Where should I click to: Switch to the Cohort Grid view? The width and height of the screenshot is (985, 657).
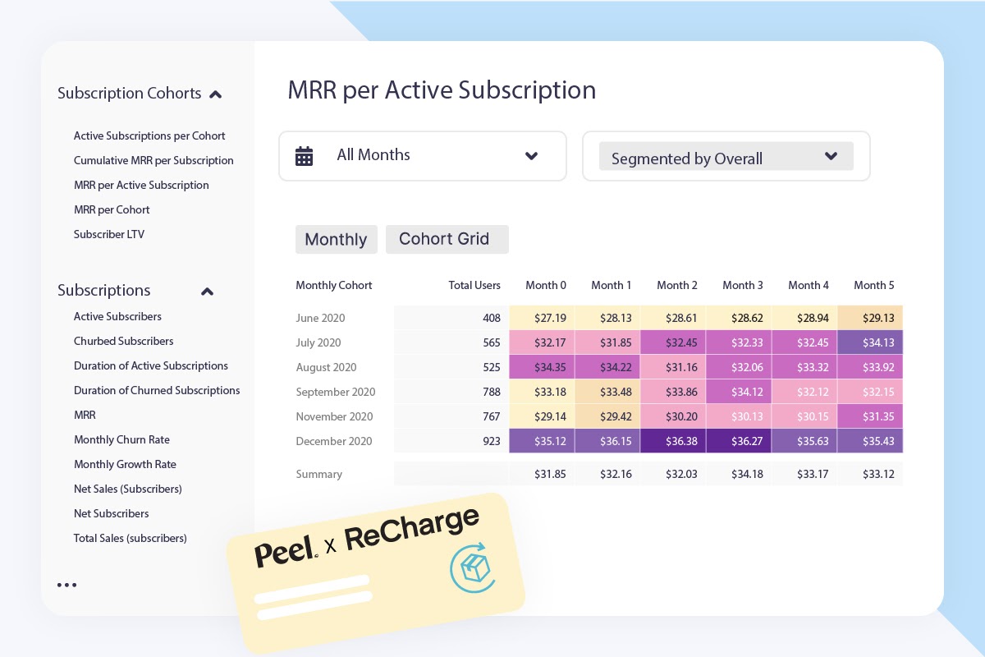click(447, 239)
